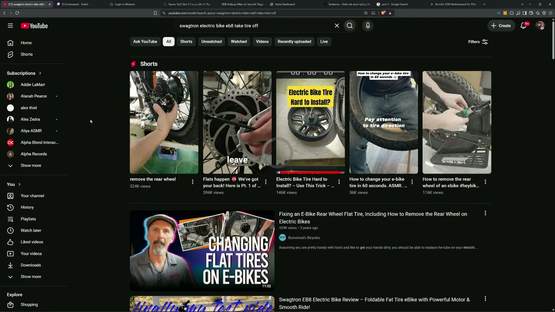This screenshot has width=555, height=312.
Task: Filter results by Shorts chip
Action: 186,42
